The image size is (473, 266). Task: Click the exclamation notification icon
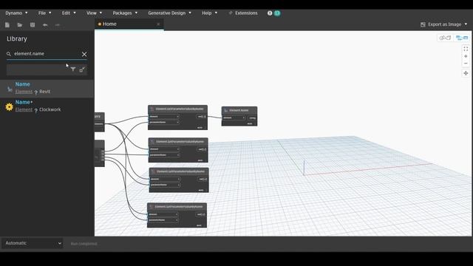click(270, 13)
